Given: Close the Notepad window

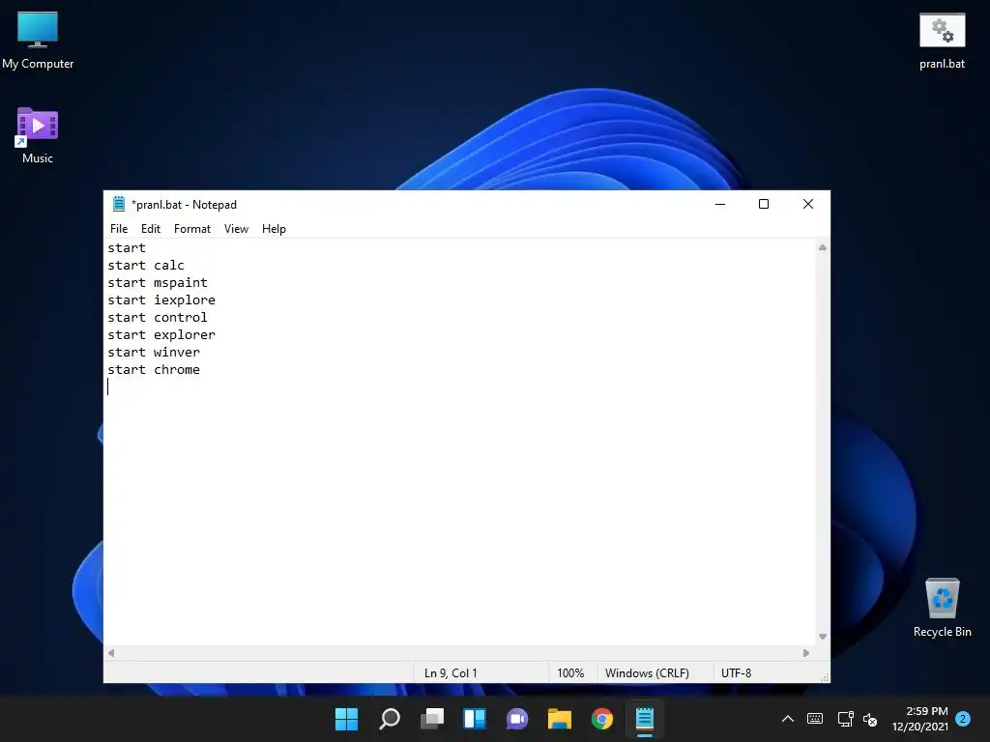Looking at the screenshot, I should pos(807,204).
